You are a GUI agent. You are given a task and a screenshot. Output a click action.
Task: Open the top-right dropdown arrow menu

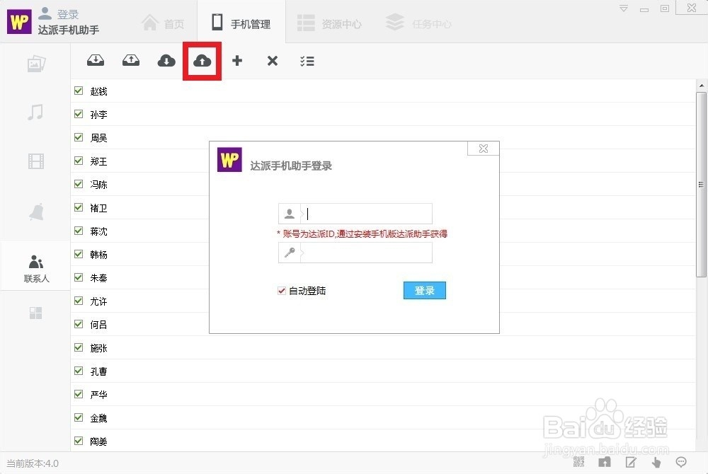624,7
